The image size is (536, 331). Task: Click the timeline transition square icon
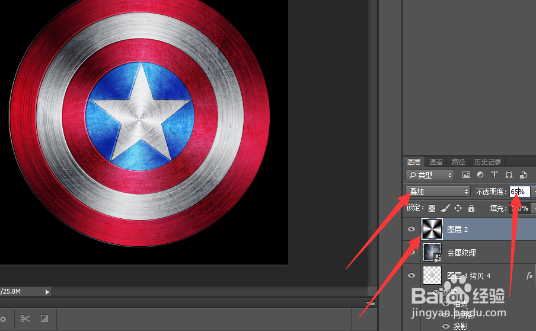(x=44, y=319)
